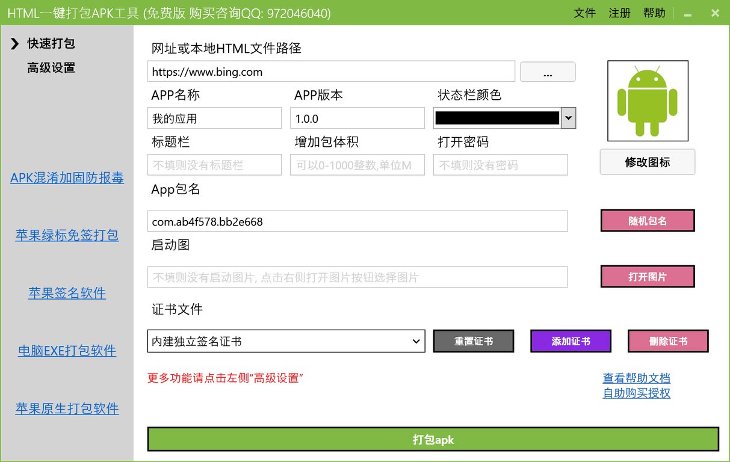Open the 文件 menu
Image resolution: width=730 pixels, height=462 pixels.
pyautogui.click(x=584, y=13)
